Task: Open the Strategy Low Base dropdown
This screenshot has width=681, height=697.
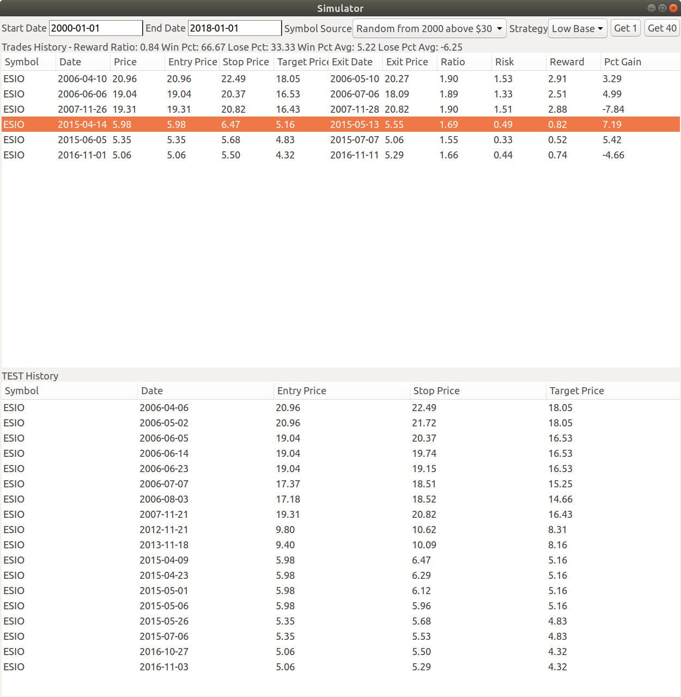Action: point(577,28)
